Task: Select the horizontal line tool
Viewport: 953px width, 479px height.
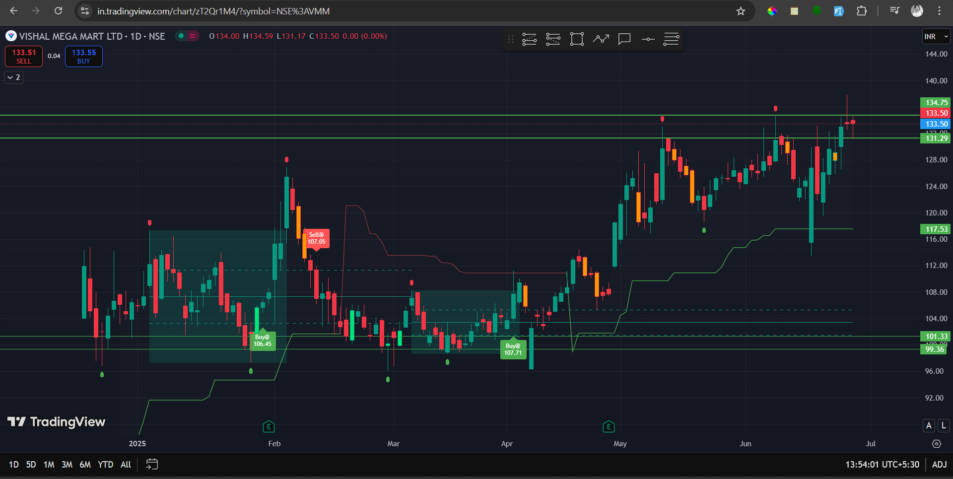Action: point(648,39)
